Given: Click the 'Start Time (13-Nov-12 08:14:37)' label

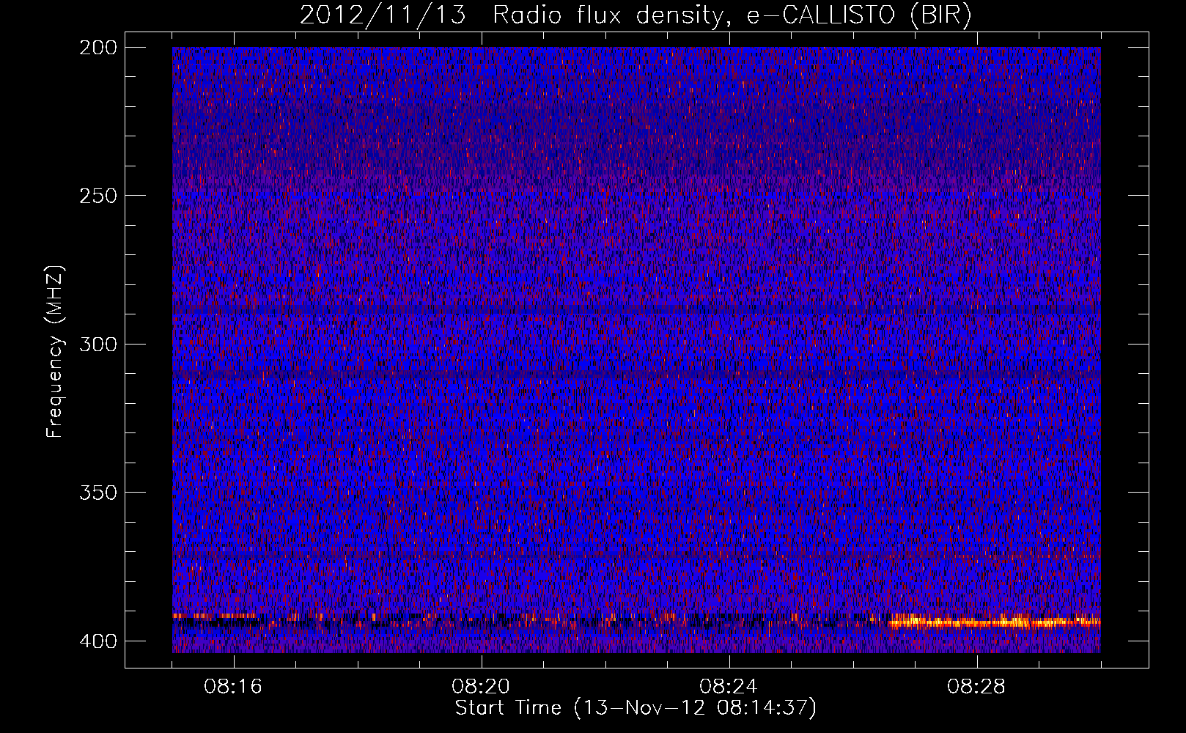Looking at the screenshot, I should click(636, 708).
